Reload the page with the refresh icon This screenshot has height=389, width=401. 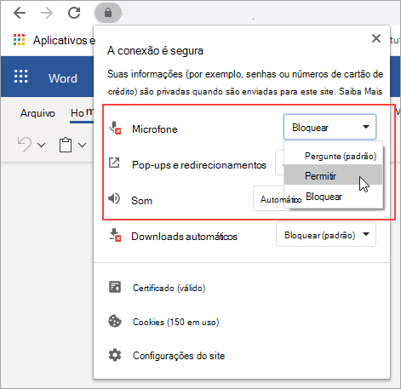[74, 13]
